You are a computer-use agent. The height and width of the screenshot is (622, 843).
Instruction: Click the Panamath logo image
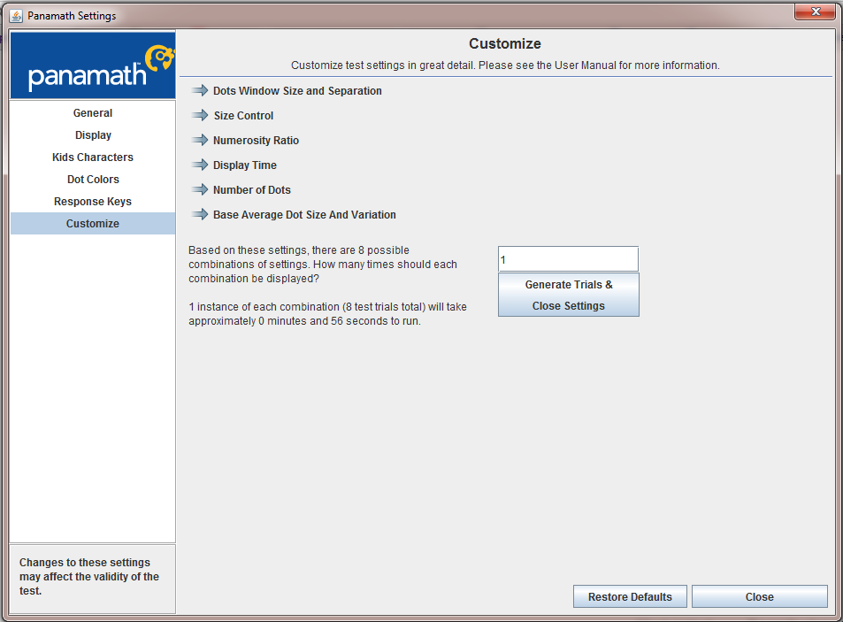coord(93,65)
